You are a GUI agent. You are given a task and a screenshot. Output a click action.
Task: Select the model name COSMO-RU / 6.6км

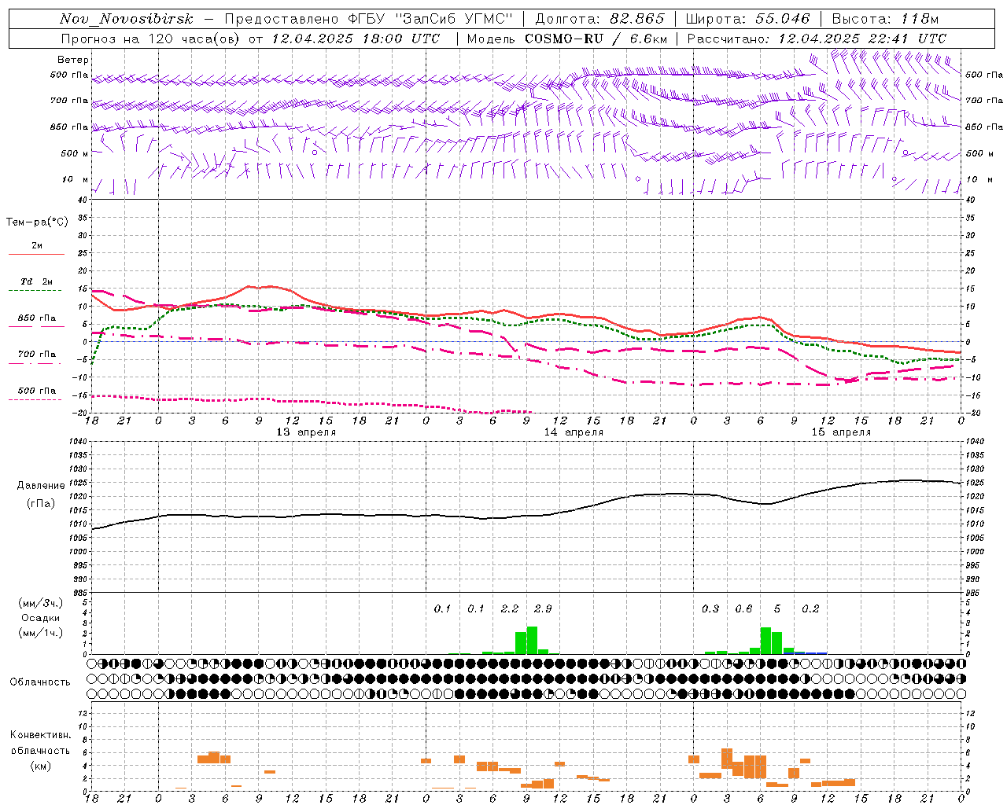click(x=596, y=39)
